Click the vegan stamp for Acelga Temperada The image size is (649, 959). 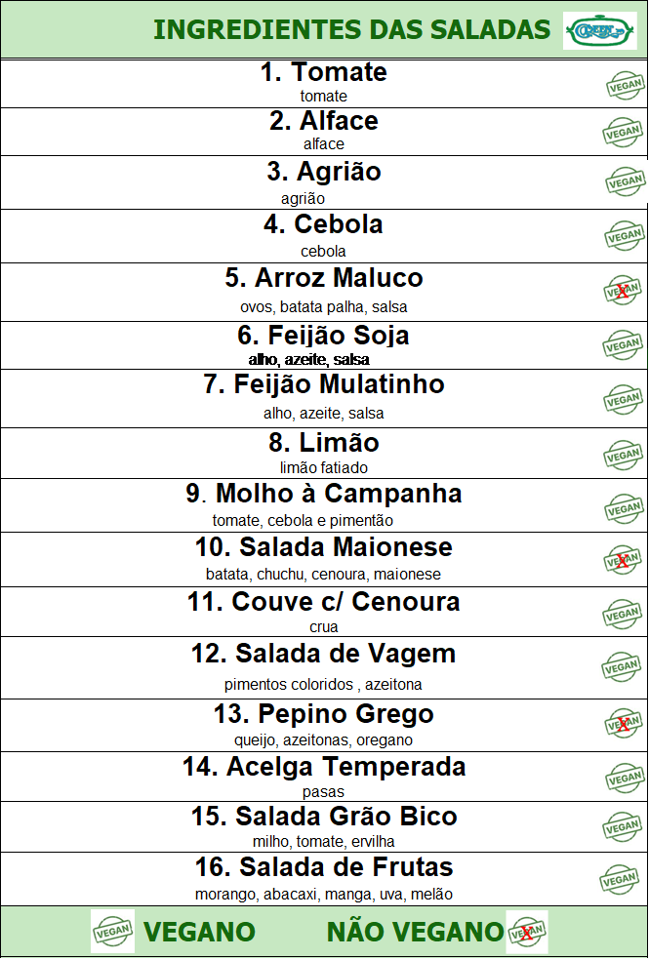pos(625,778)
